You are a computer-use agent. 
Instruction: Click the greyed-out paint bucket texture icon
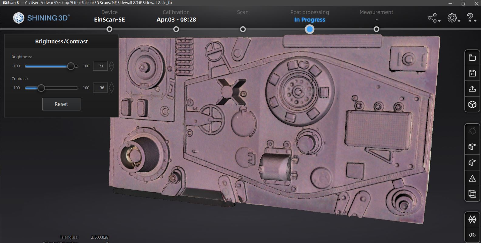click(472, 131)
